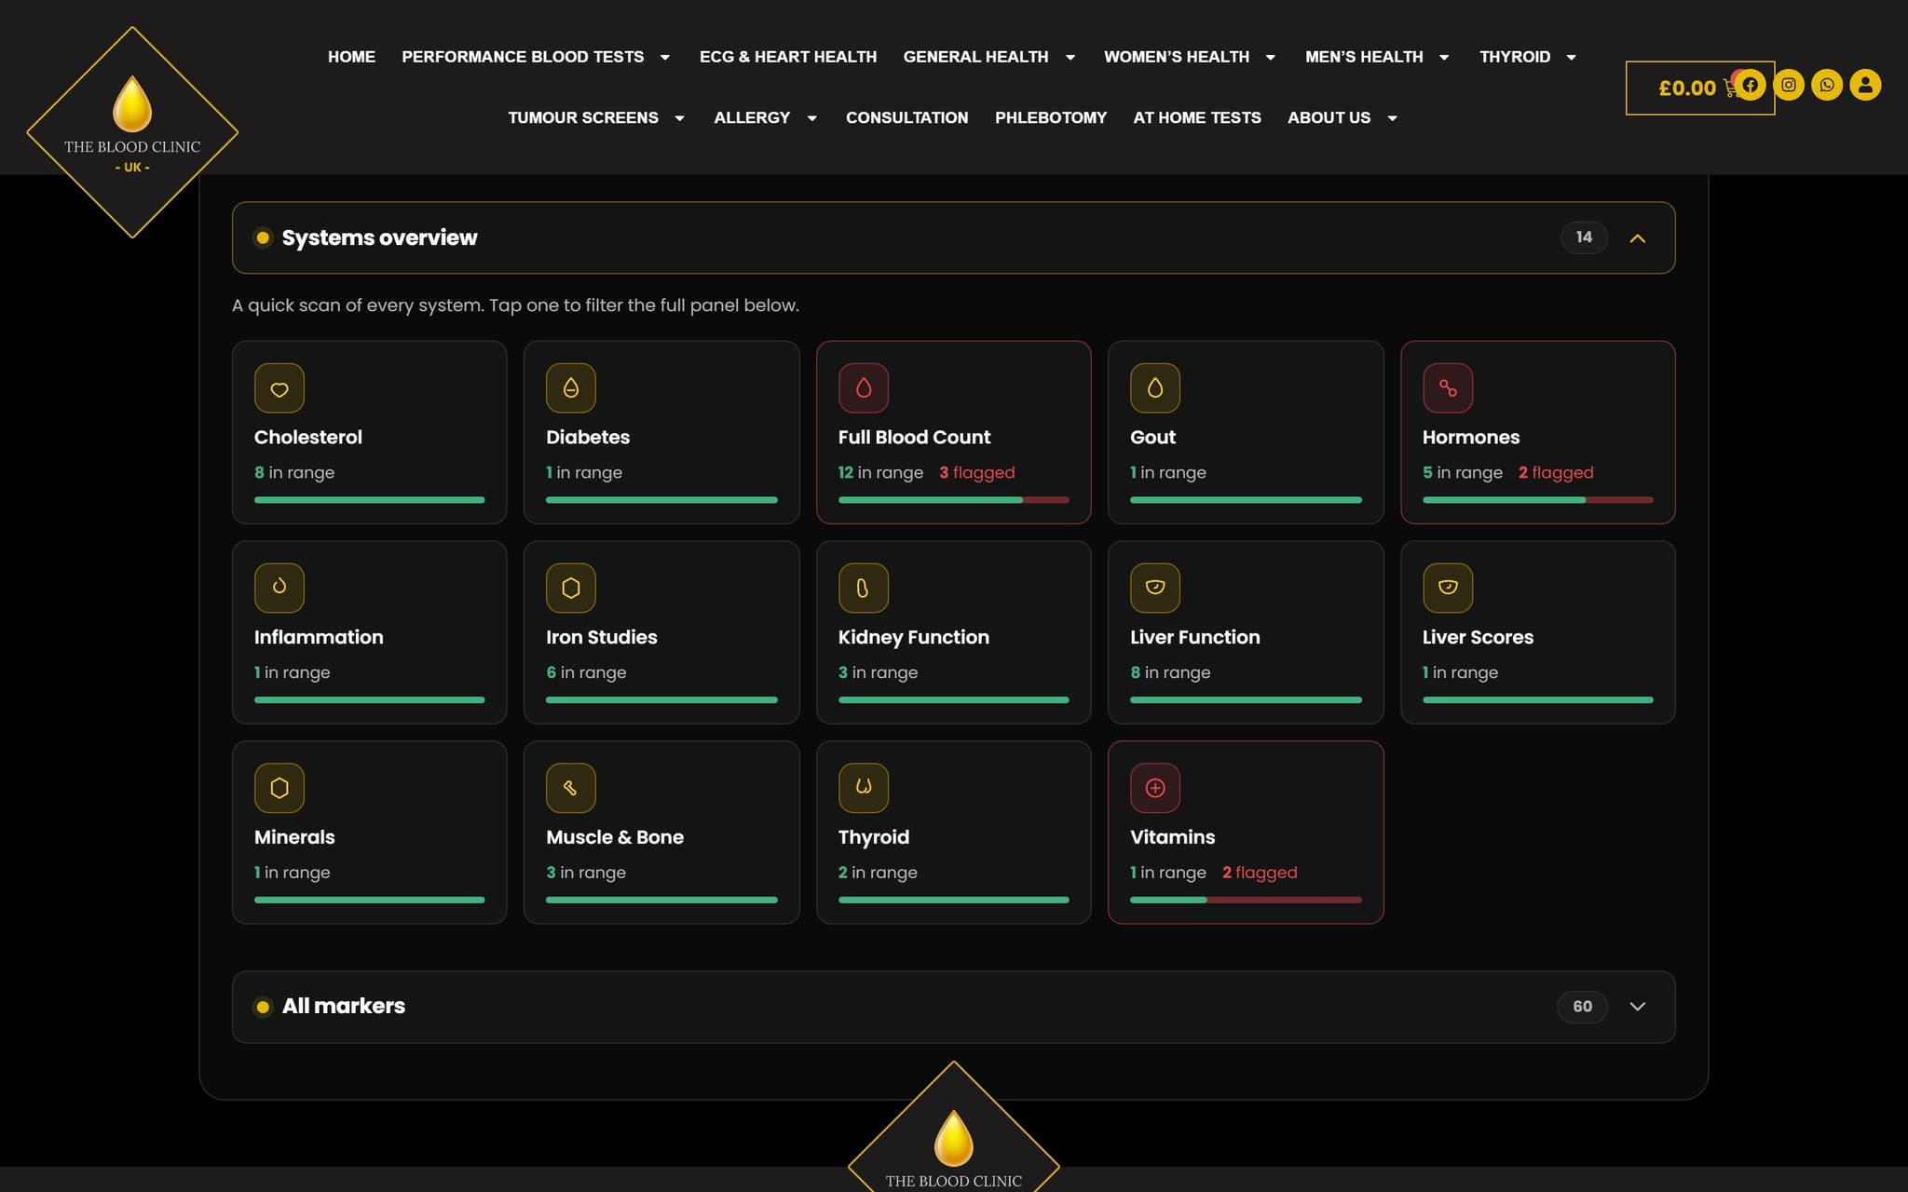Click the Full Blood Count progress bar

click(x=954, y=500)
